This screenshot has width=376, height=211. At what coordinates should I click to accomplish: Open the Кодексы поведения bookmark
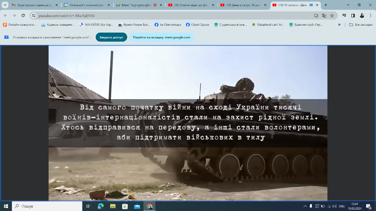pos(58,25)
